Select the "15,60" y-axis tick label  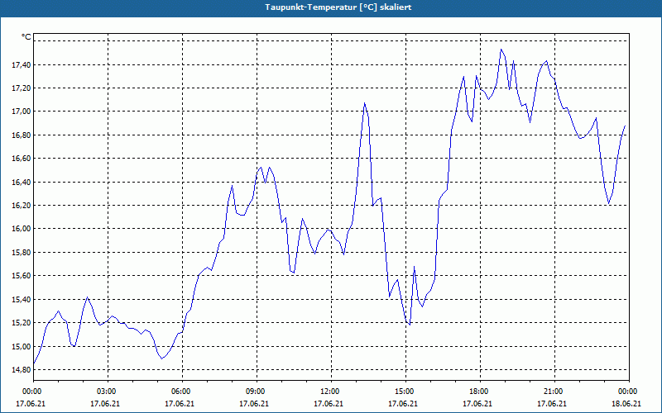[x=23, y=276]
